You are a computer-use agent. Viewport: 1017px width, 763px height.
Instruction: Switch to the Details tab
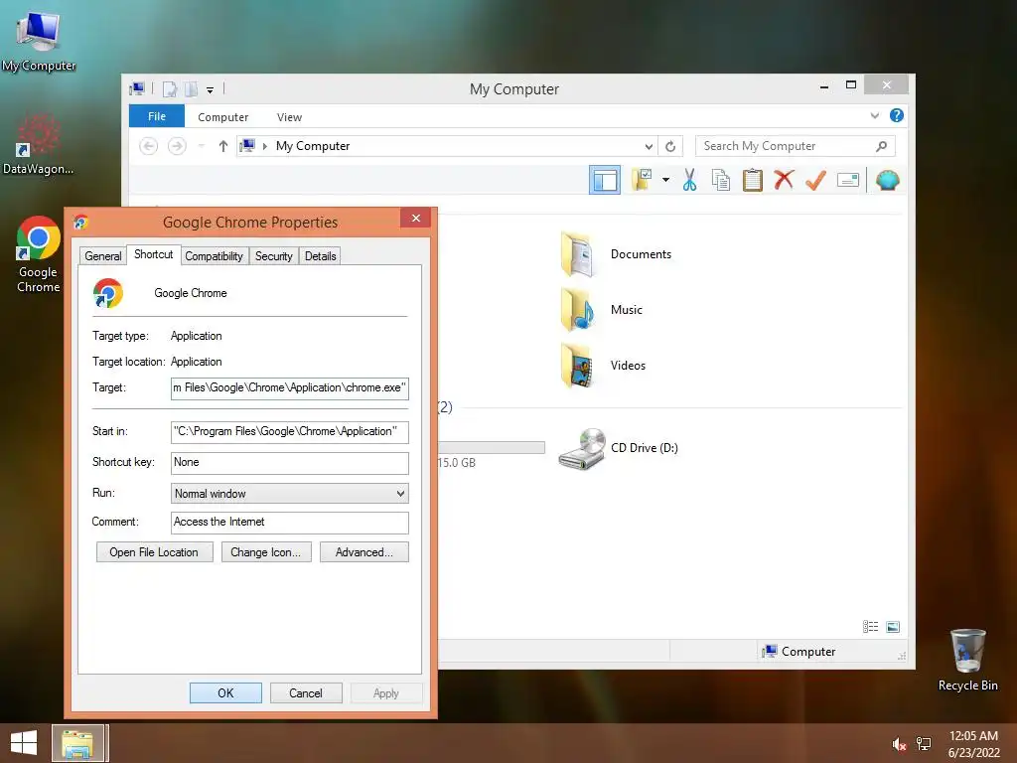pos(321,256)
